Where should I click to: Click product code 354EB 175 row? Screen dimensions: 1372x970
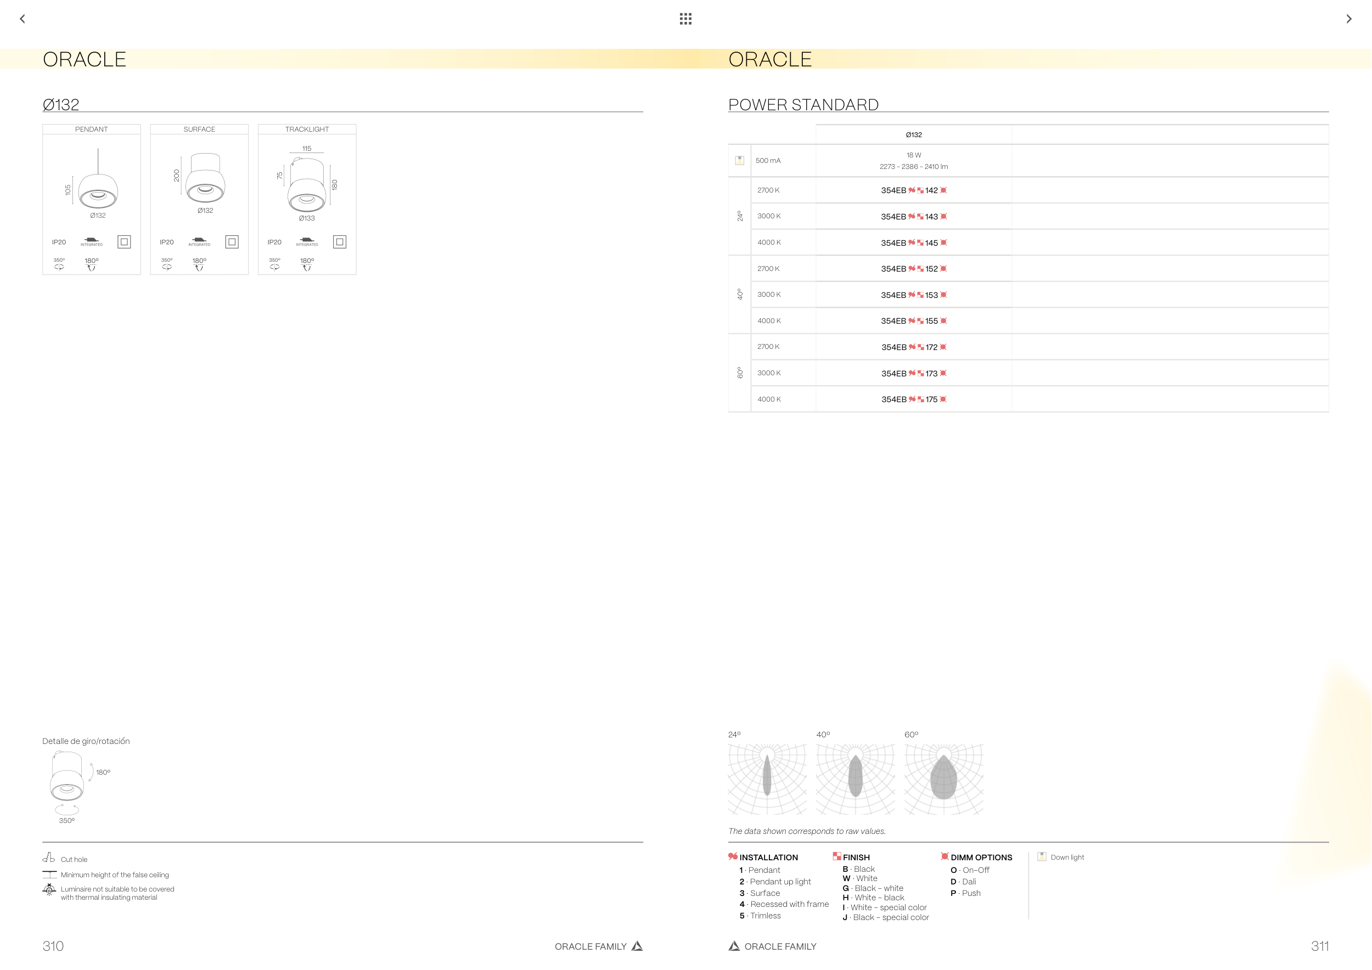(x=913, y=399)
